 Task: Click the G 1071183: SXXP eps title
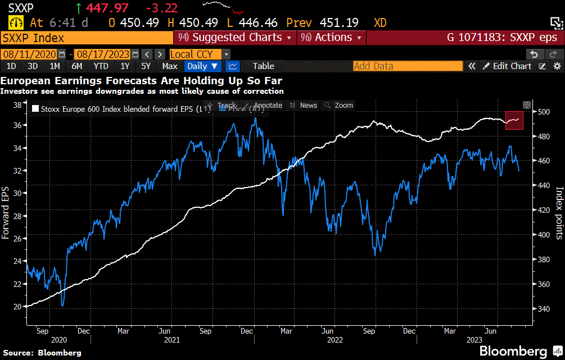coord(502,38)
